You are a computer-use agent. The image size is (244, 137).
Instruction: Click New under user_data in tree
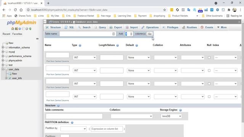click(14, 74)
